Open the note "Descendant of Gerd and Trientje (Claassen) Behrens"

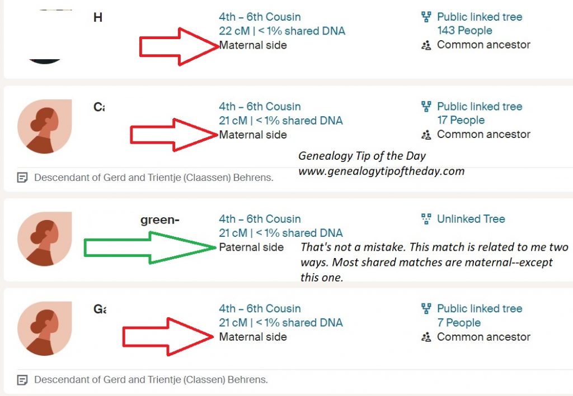click(x=154, y=178)
